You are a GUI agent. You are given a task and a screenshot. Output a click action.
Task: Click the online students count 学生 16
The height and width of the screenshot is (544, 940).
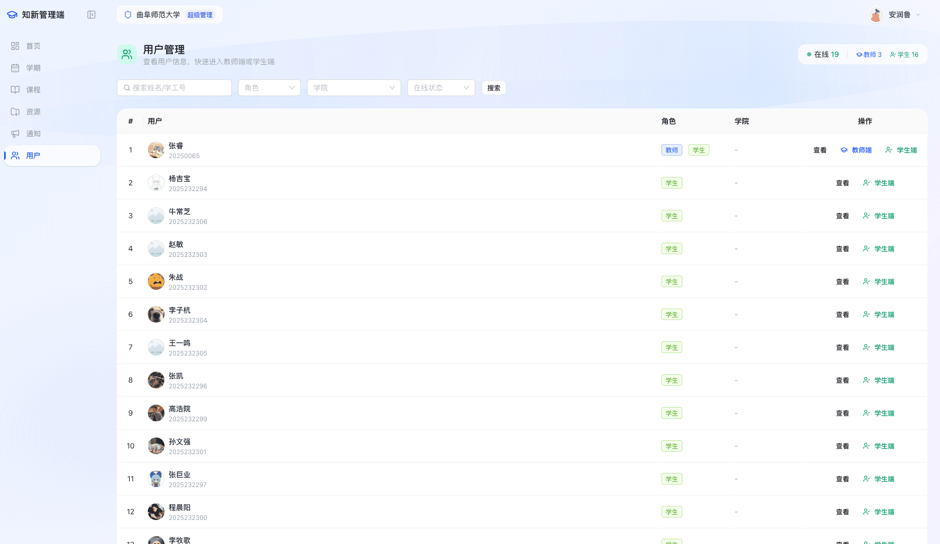pos(904,55)
